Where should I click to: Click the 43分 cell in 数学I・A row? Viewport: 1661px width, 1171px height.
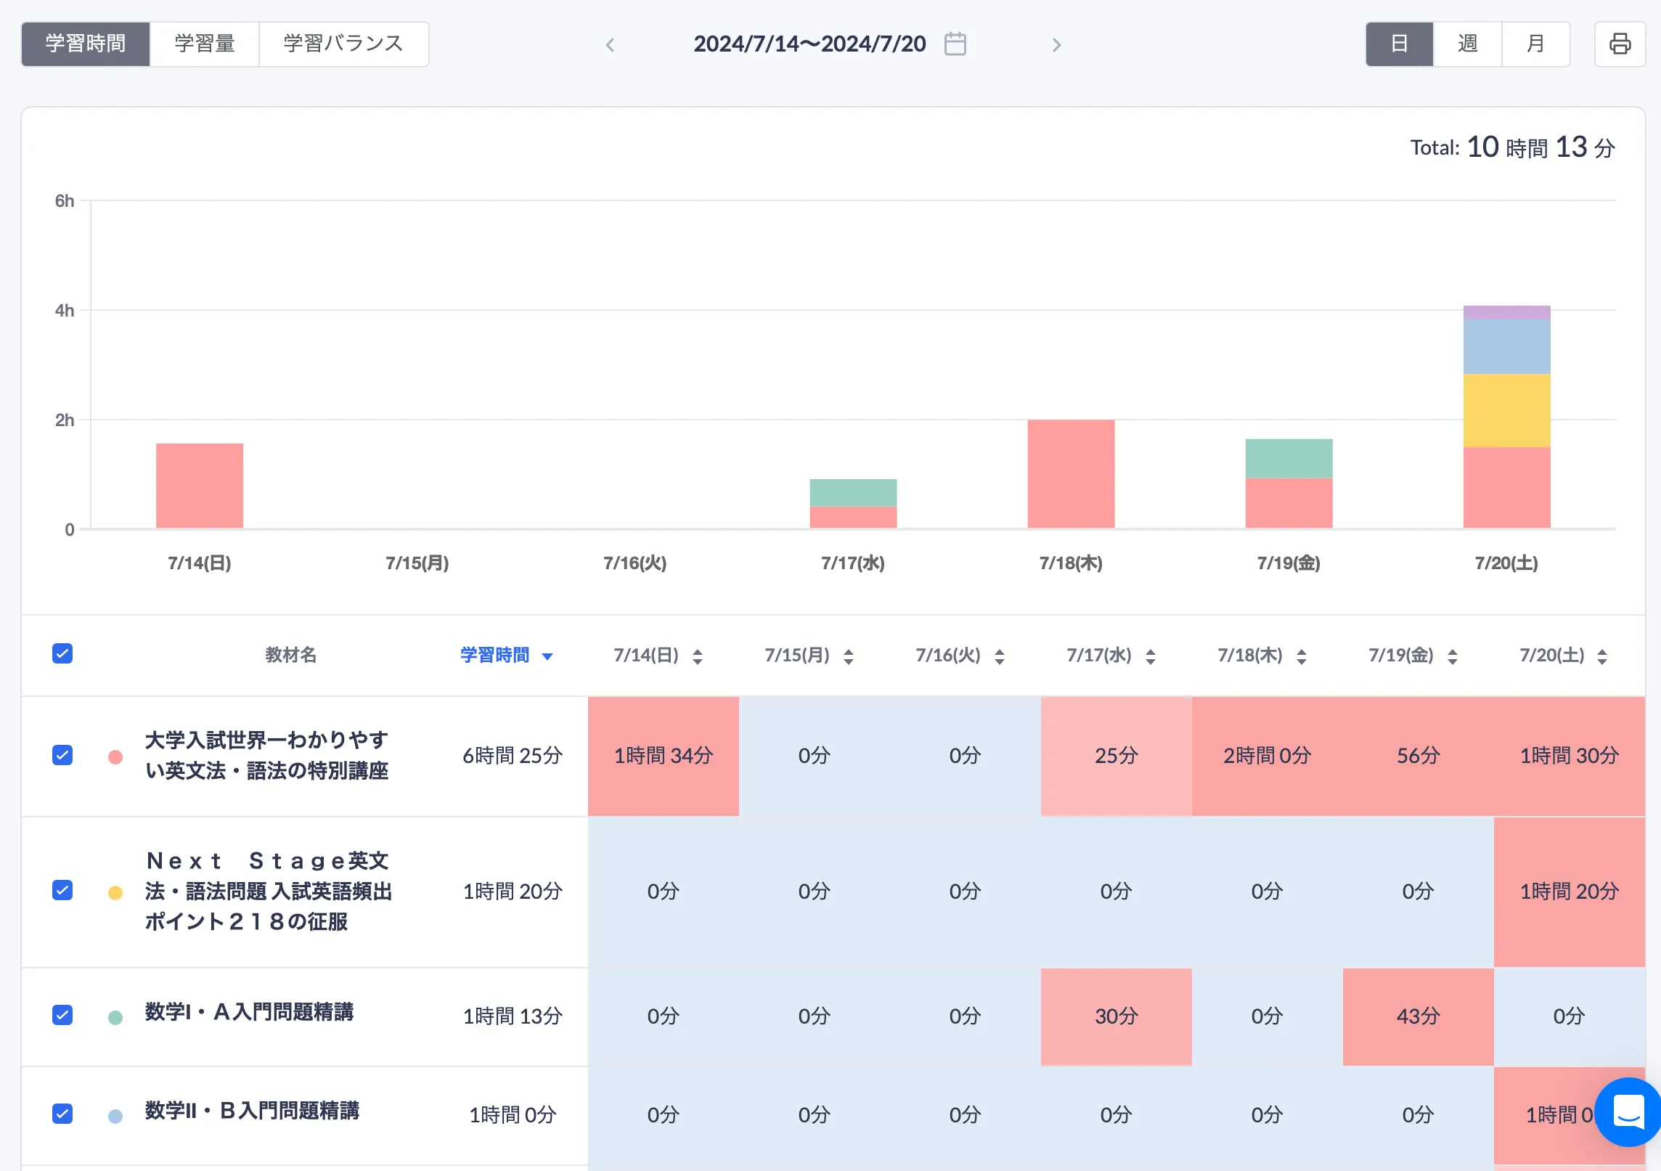(1419, 1016)
